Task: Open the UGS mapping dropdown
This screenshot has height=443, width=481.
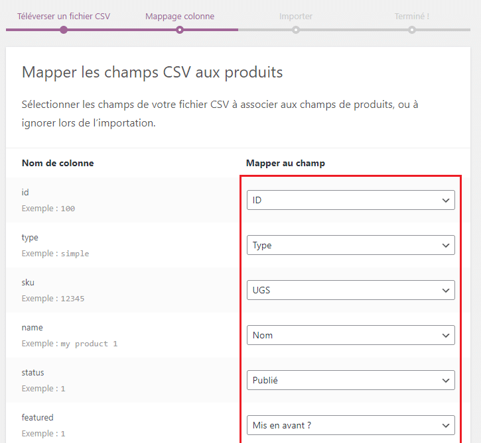Action: click(x=350, y=290)
